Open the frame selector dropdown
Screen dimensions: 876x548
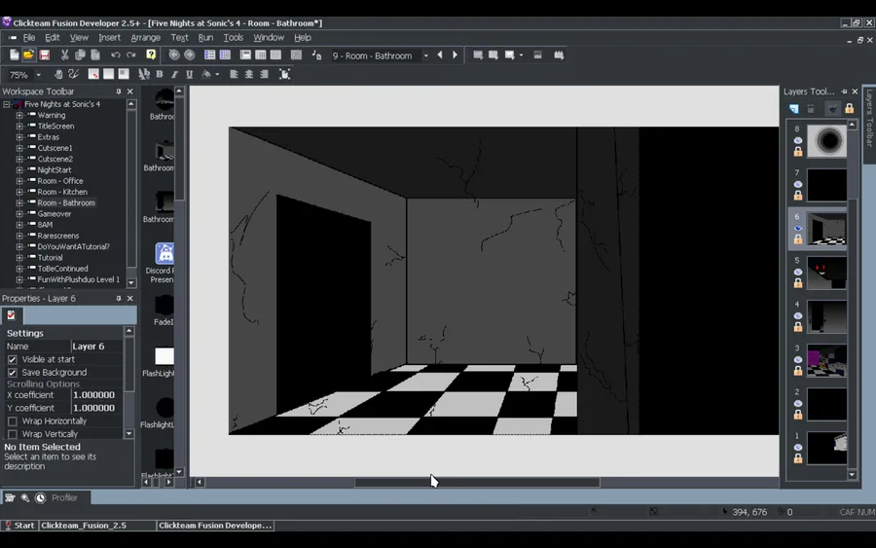pyautogui.click(x=425, y=55)
